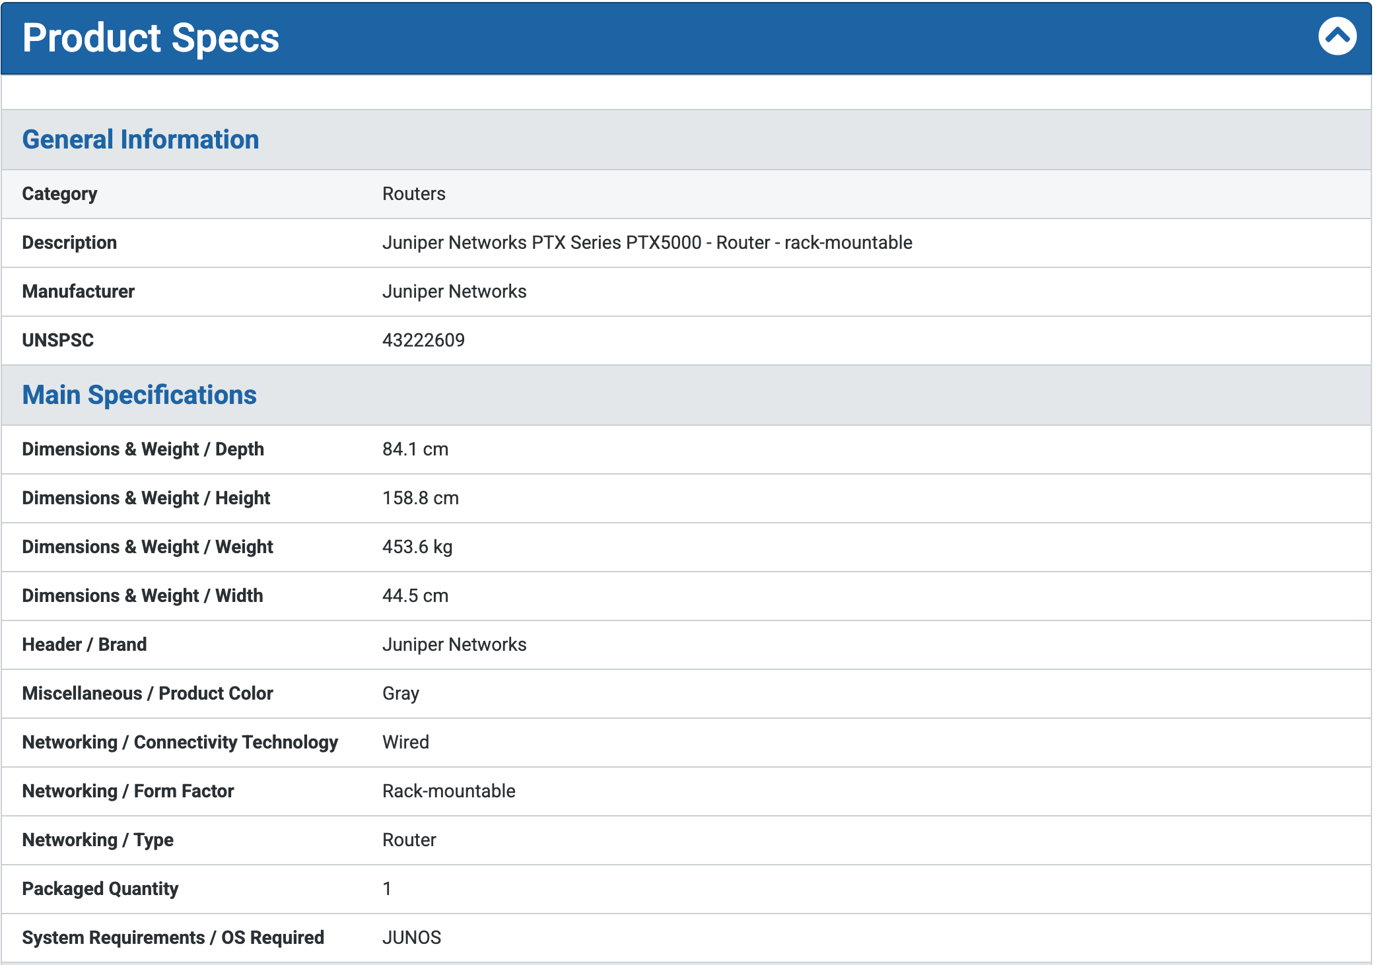This screenshot has height=965, width=1380.
Task: Click the Routers category value
Action: [x=413, y=194]
